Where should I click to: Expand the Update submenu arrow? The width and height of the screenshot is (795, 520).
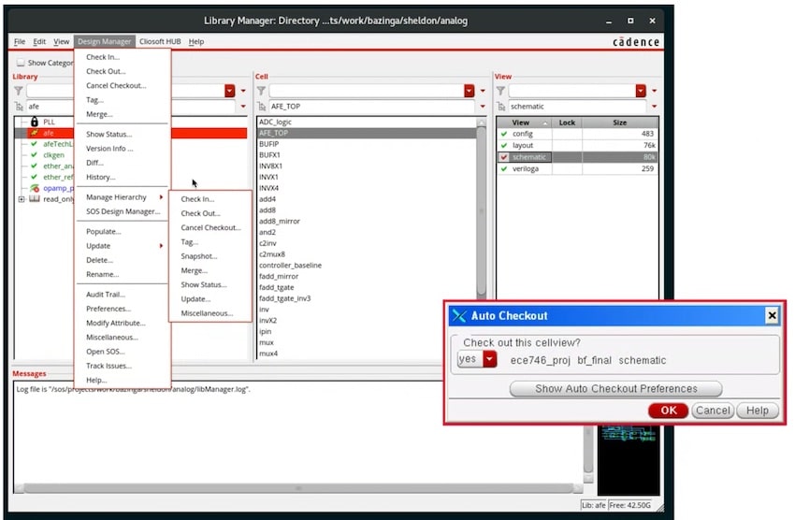[161, 246]
